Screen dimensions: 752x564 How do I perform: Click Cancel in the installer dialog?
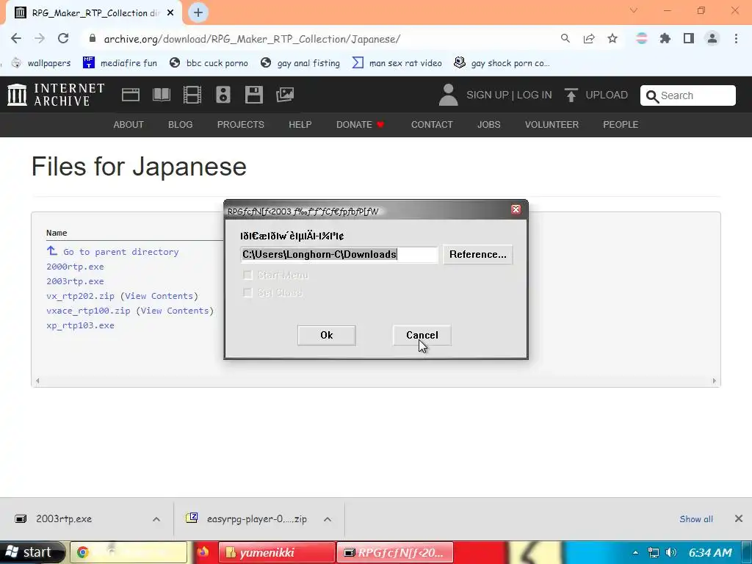(422, 335)
